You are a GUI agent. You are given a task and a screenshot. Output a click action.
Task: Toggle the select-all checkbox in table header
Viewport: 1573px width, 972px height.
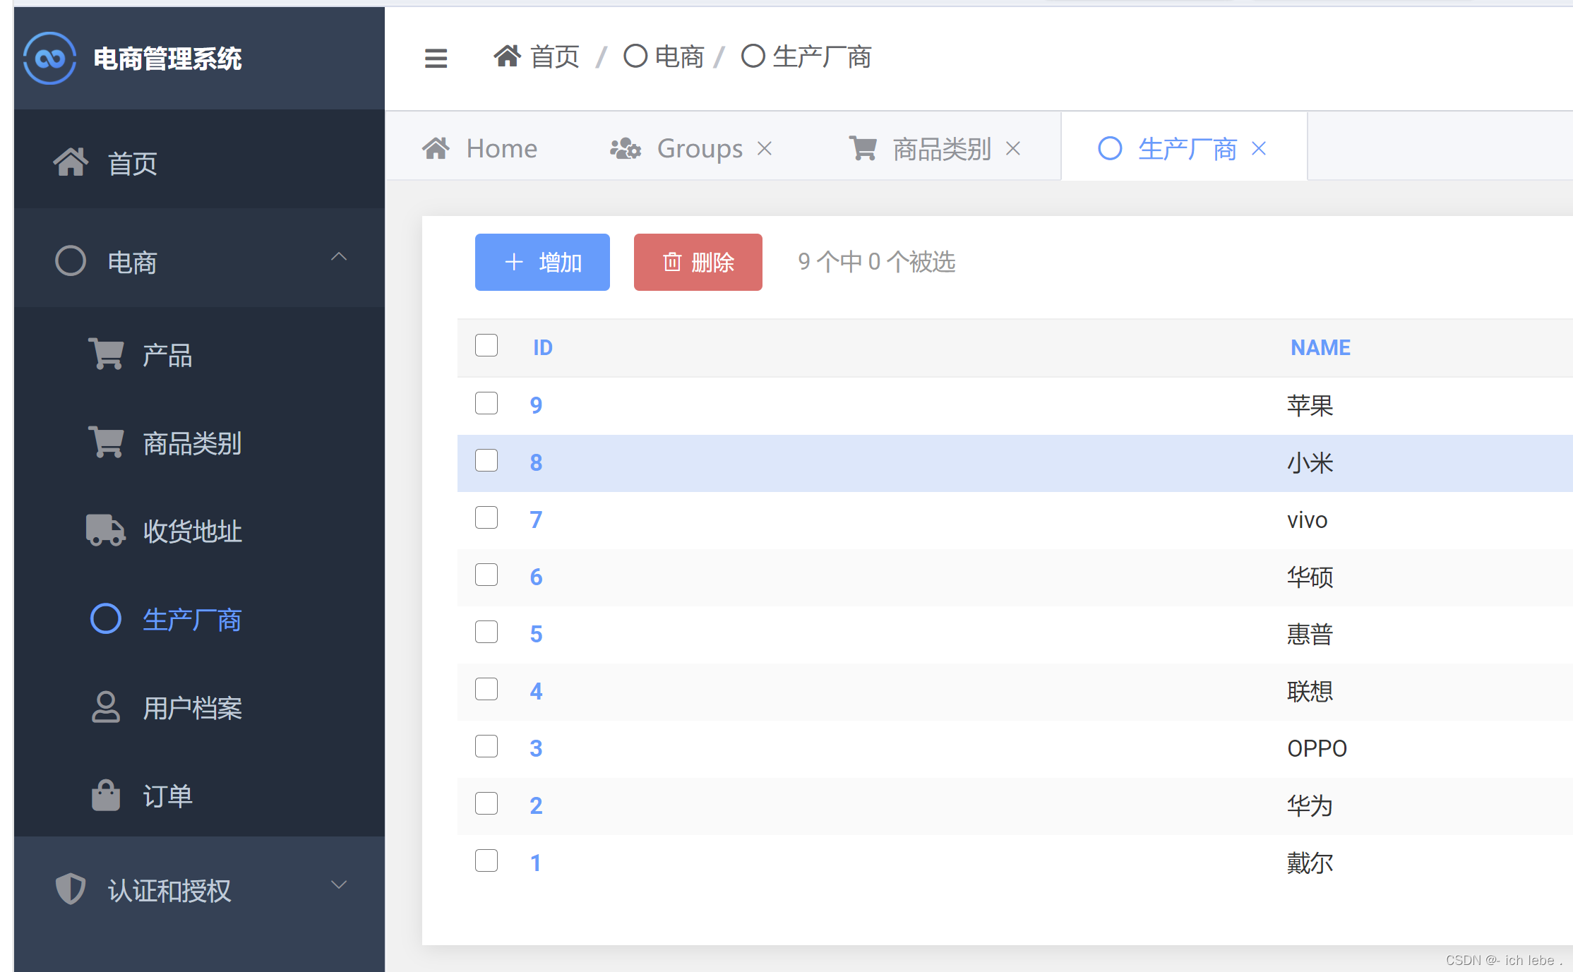coord(486,345)
